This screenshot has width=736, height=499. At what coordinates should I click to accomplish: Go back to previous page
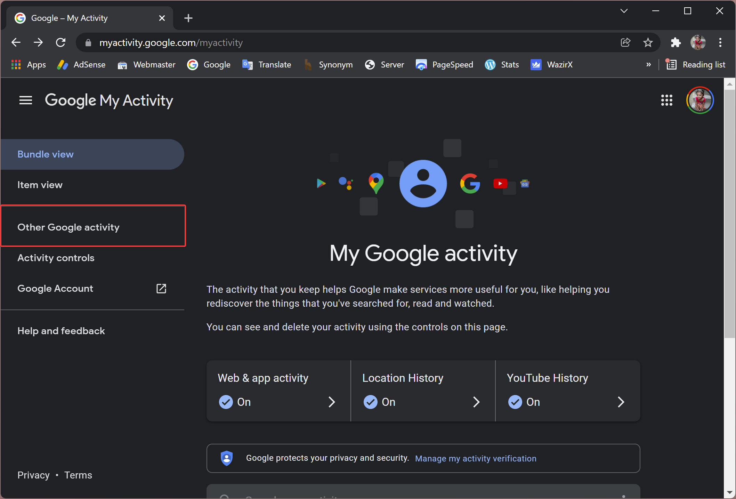click(16, 42)
